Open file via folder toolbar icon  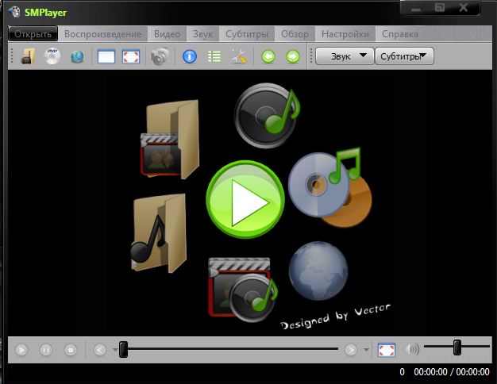tap(28, 56)
